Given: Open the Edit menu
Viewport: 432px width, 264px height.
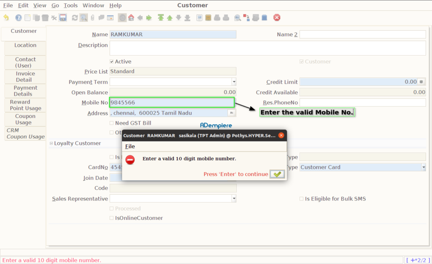Looking at the screenshot, I should pyautogui.click(x=23, y=5).
